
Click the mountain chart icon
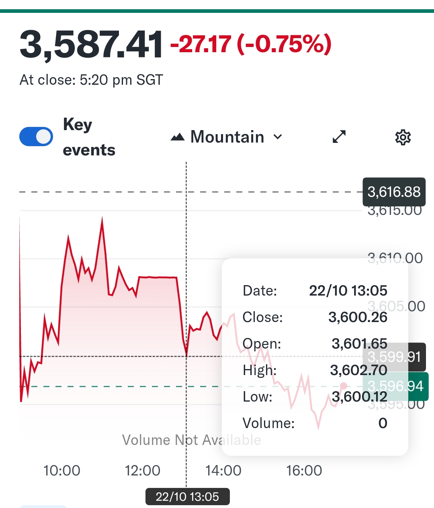[177, 137]
